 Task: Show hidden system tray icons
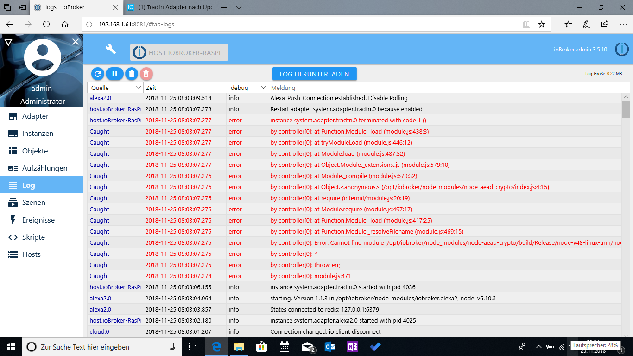538,346
